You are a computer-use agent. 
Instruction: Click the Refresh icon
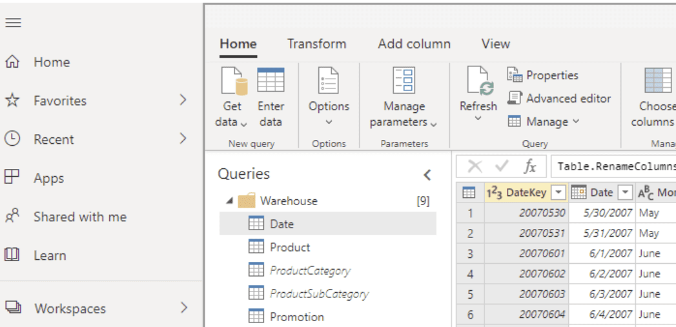click(478, 82)
